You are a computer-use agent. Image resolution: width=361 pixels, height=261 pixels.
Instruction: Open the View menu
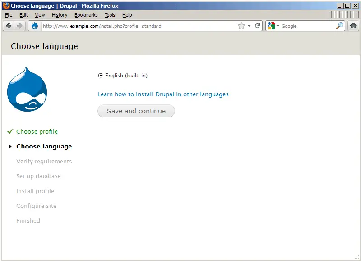pos(40,15)
